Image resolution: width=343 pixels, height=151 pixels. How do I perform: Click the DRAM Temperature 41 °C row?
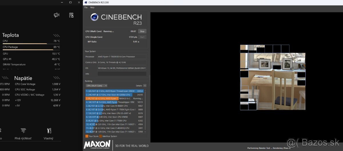pos(31,65)
